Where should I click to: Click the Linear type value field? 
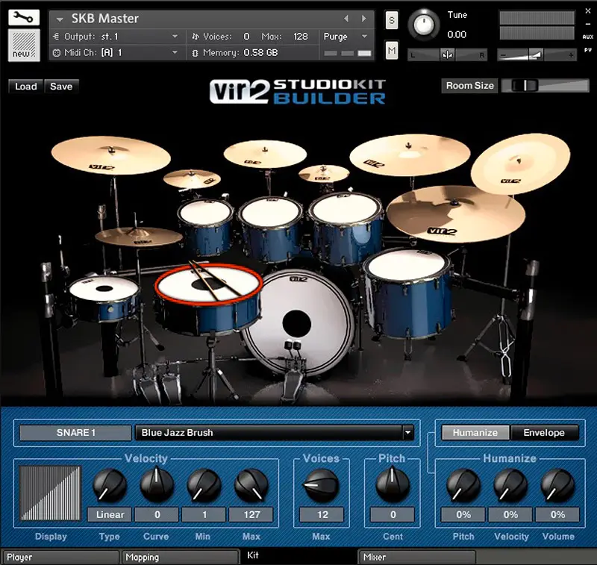point(110,515)
